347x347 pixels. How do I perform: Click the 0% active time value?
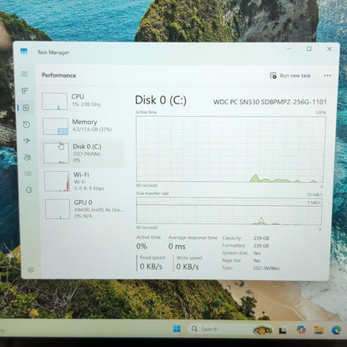tap(142, 246)
